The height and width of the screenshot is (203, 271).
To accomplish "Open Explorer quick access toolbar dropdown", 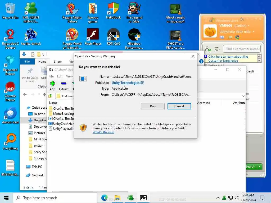I will coord(44,54).
